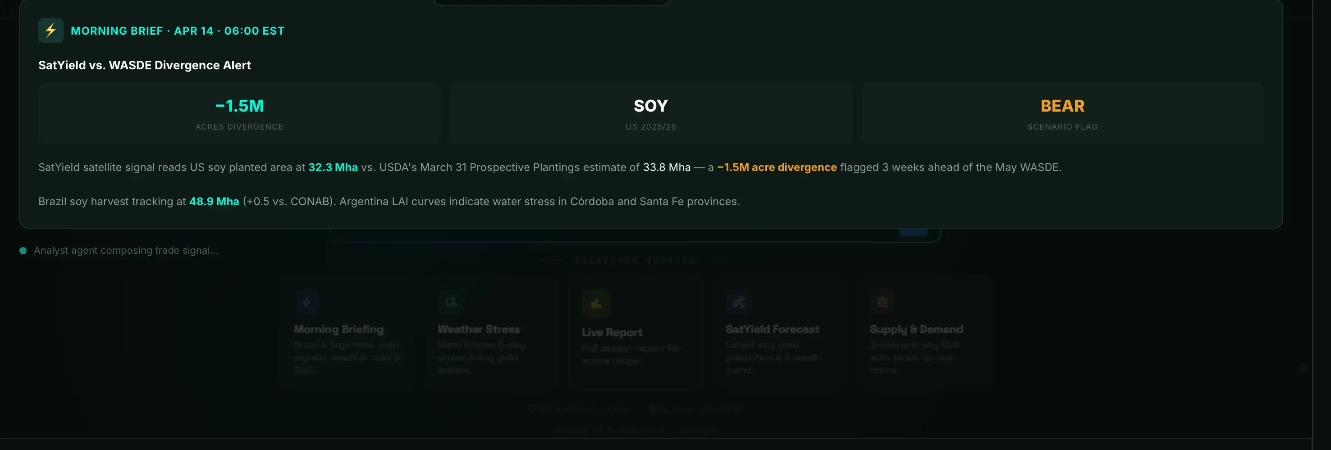Select the SatYield Forecast card title

tap(773, 329)
